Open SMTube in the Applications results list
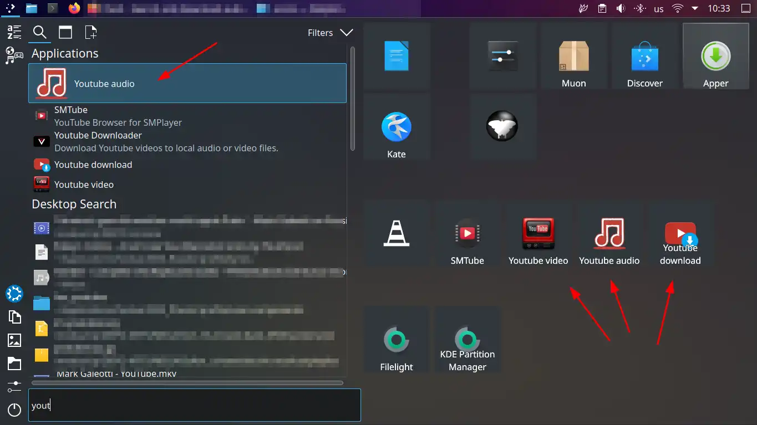Image resolution: width=757 pixels, height=425 pixels. 187,116
